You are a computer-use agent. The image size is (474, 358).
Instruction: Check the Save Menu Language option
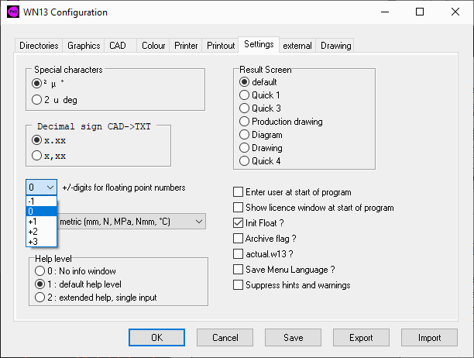click(239, 270)
